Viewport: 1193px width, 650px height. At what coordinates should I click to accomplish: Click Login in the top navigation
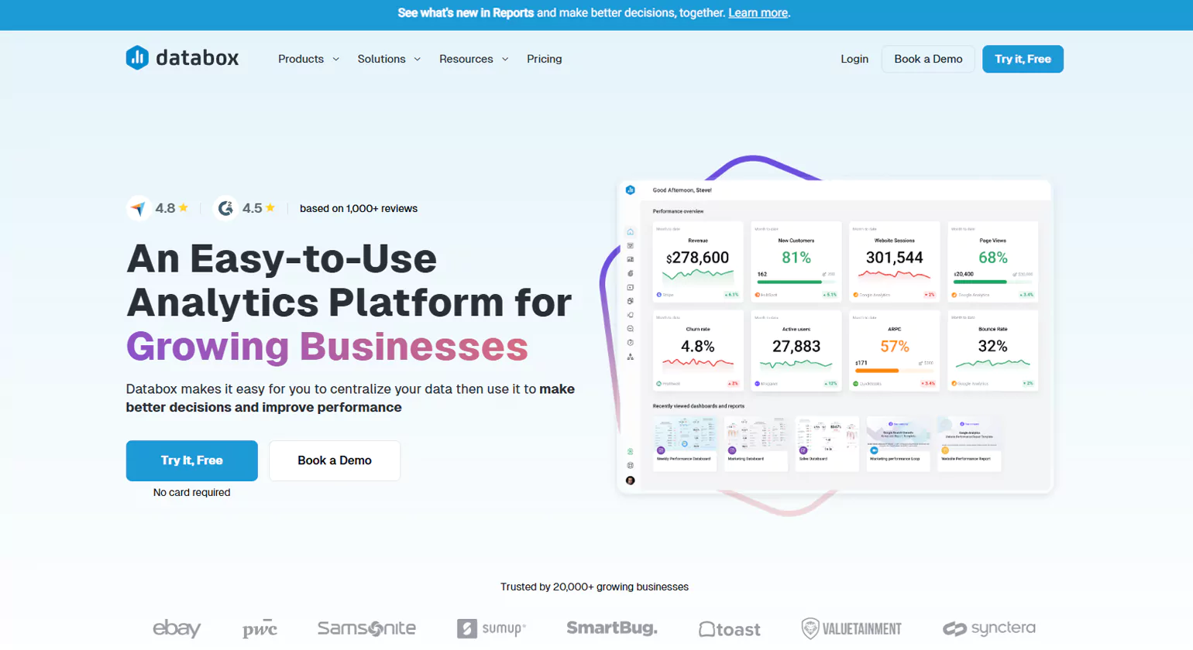(854, 59)
